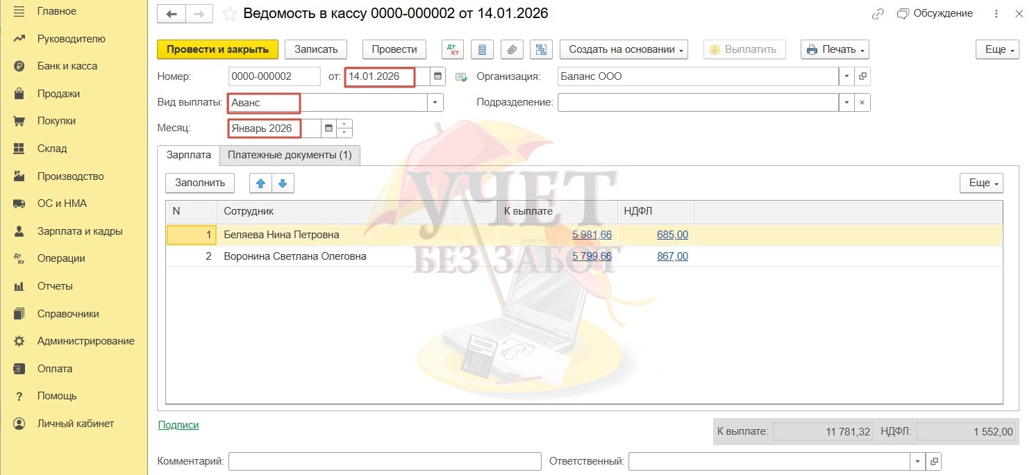Image resolution: width=1034 pixels, height=475 pixels.
Task: Switch to Платежные документы (1) tab
Action: click(x=290, y=155)
